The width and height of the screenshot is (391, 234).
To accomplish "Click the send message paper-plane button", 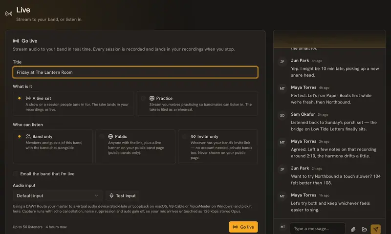I will coord(375,229).
